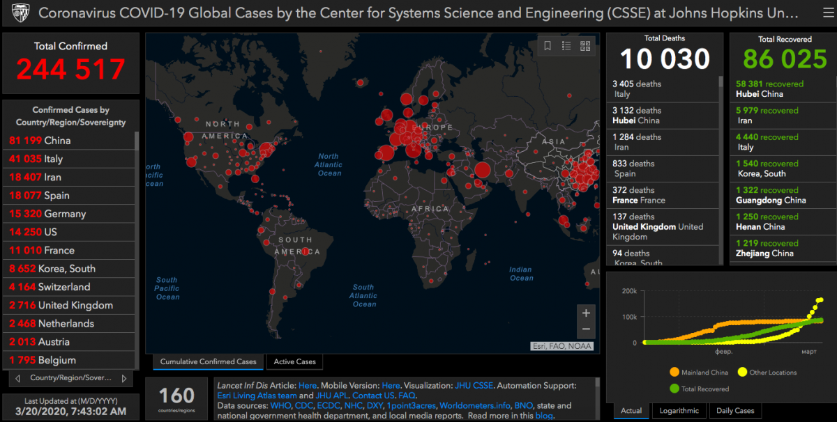Open the Contact US link

tap(373, 396)
